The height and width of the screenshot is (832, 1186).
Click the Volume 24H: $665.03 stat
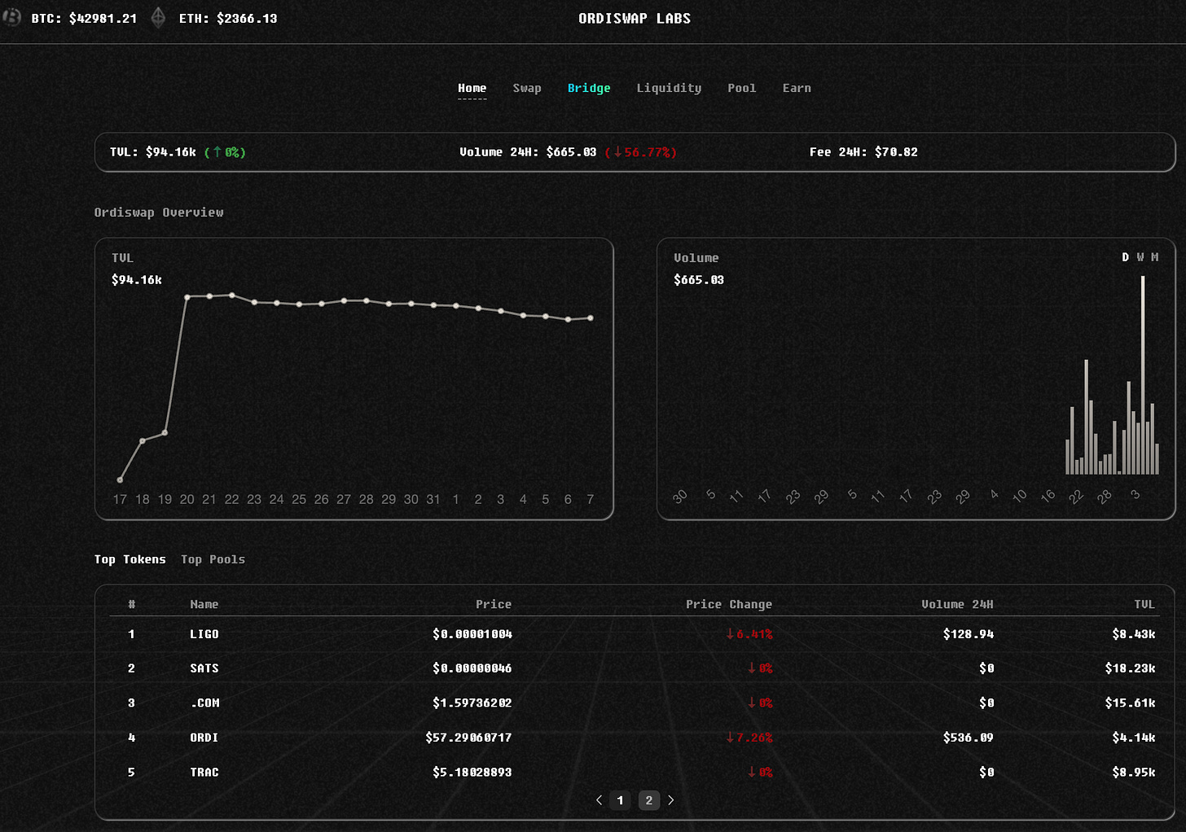pyautogui.click(x=528, y=152)
